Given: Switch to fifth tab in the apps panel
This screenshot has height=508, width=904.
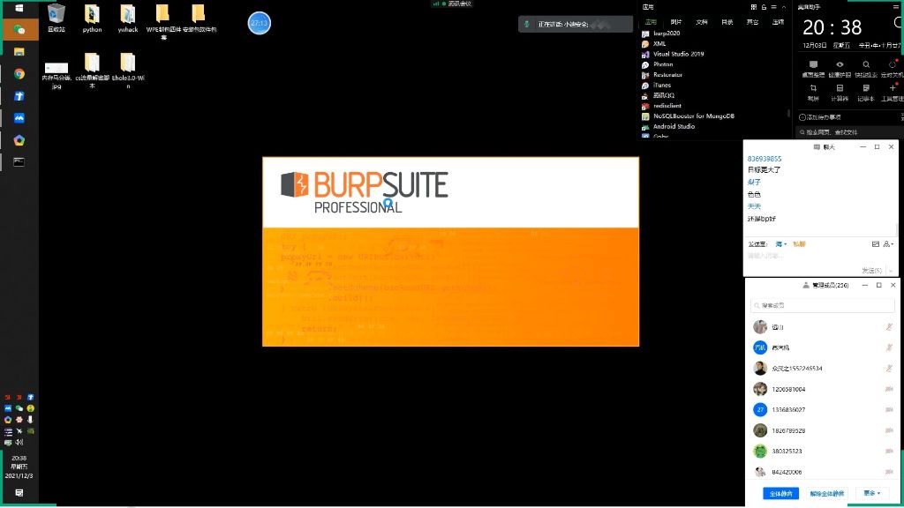Looking at the screenshot, I should pyautogui.click(x=752, y=22).
